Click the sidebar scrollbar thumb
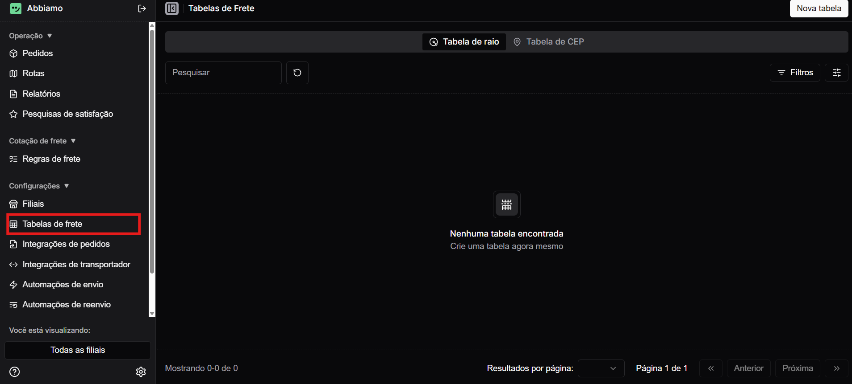This screenshot has height=384, width=852. point(152,151)
